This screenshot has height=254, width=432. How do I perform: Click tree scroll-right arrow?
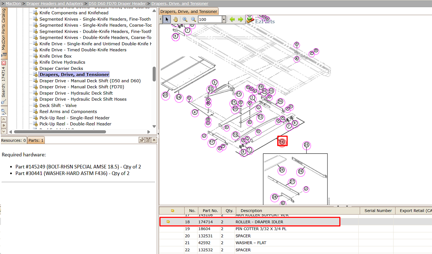click(x=149, y=132)
